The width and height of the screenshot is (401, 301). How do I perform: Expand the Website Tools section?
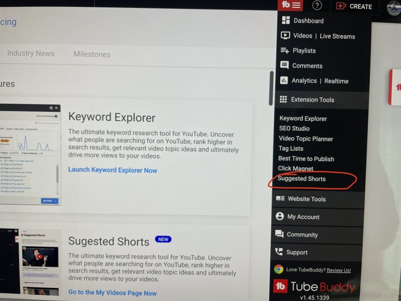pos(306,199)
